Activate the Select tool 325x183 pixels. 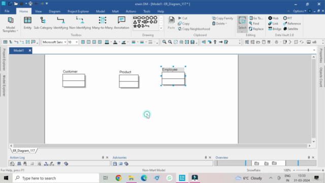242,24
